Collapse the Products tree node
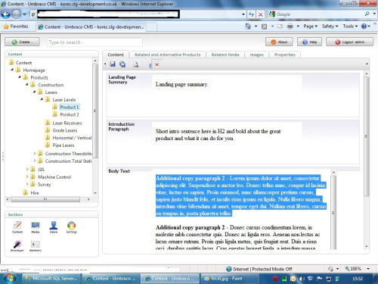Image resolution: width=378 pixels, height=284 pixels. pos(20,76)
